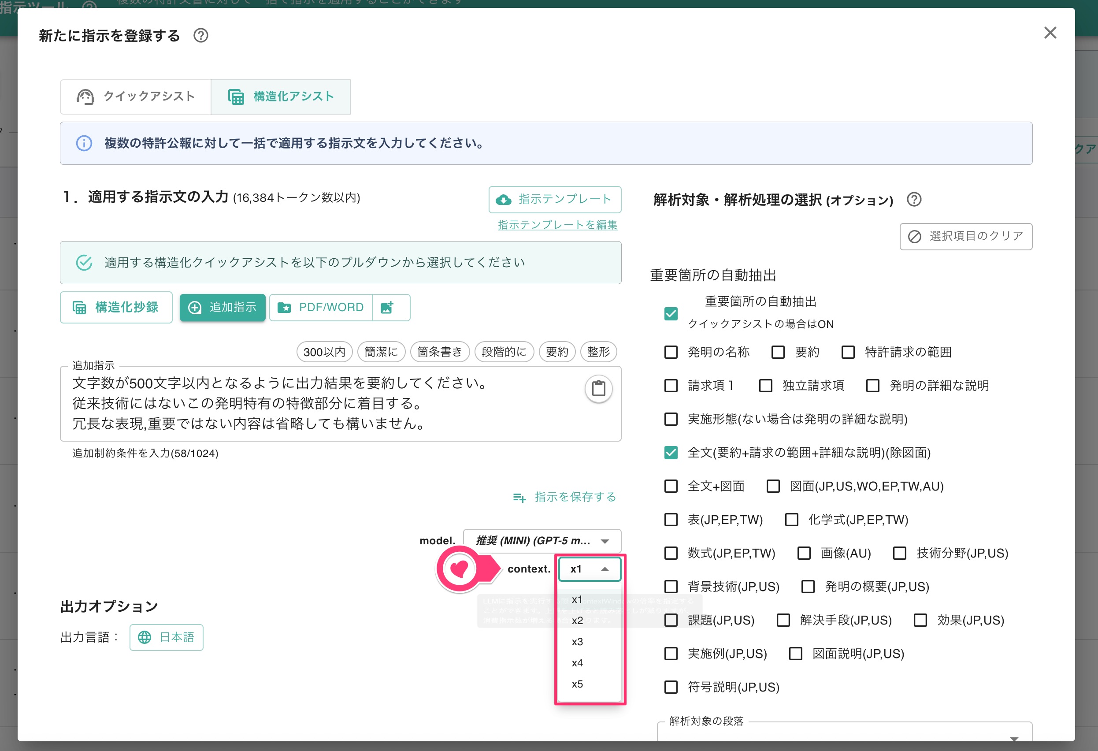Viewport: 1098px width, 751px height.
Task: Check the 背景技術(JP,US) checkbox
Action: coord(671,587)
